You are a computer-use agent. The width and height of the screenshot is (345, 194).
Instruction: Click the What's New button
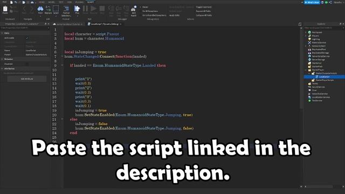pos(312,2)
